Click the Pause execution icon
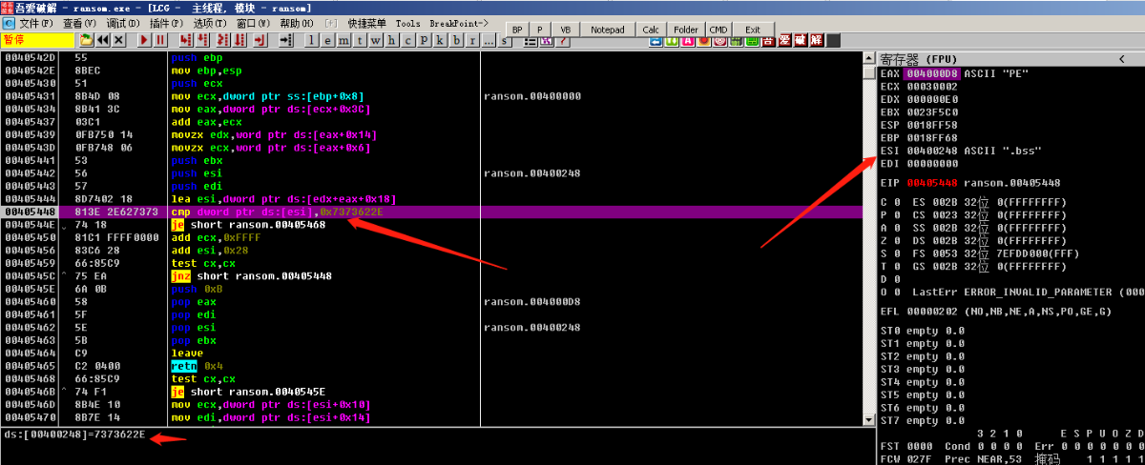Image resolution: width=1145 pixels, height=465 pixels. [160, 40]
